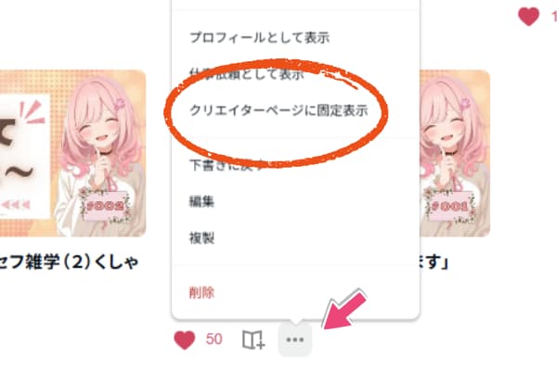Select クリエイターページに固定表示 menu option

click(x=278, y=110)
